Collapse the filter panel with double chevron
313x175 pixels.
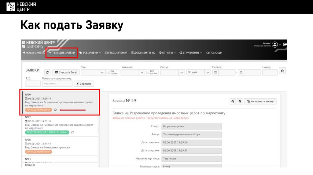282,71
